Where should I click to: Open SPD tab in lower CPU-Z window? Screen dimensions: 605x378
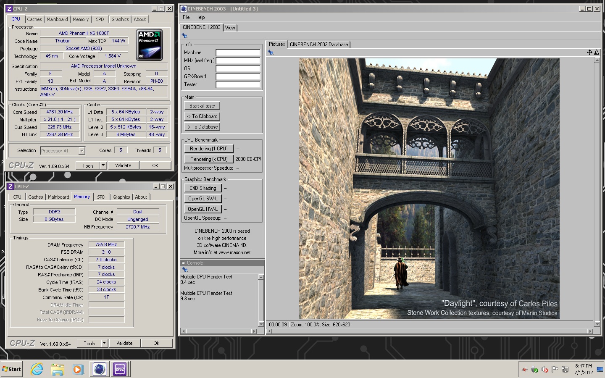(x=101, y=197)
